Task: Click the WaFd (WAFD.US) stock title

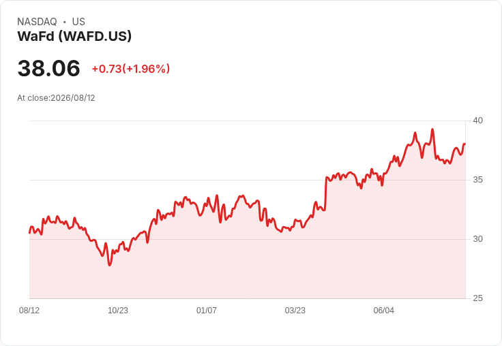Action: click(74, 36)
